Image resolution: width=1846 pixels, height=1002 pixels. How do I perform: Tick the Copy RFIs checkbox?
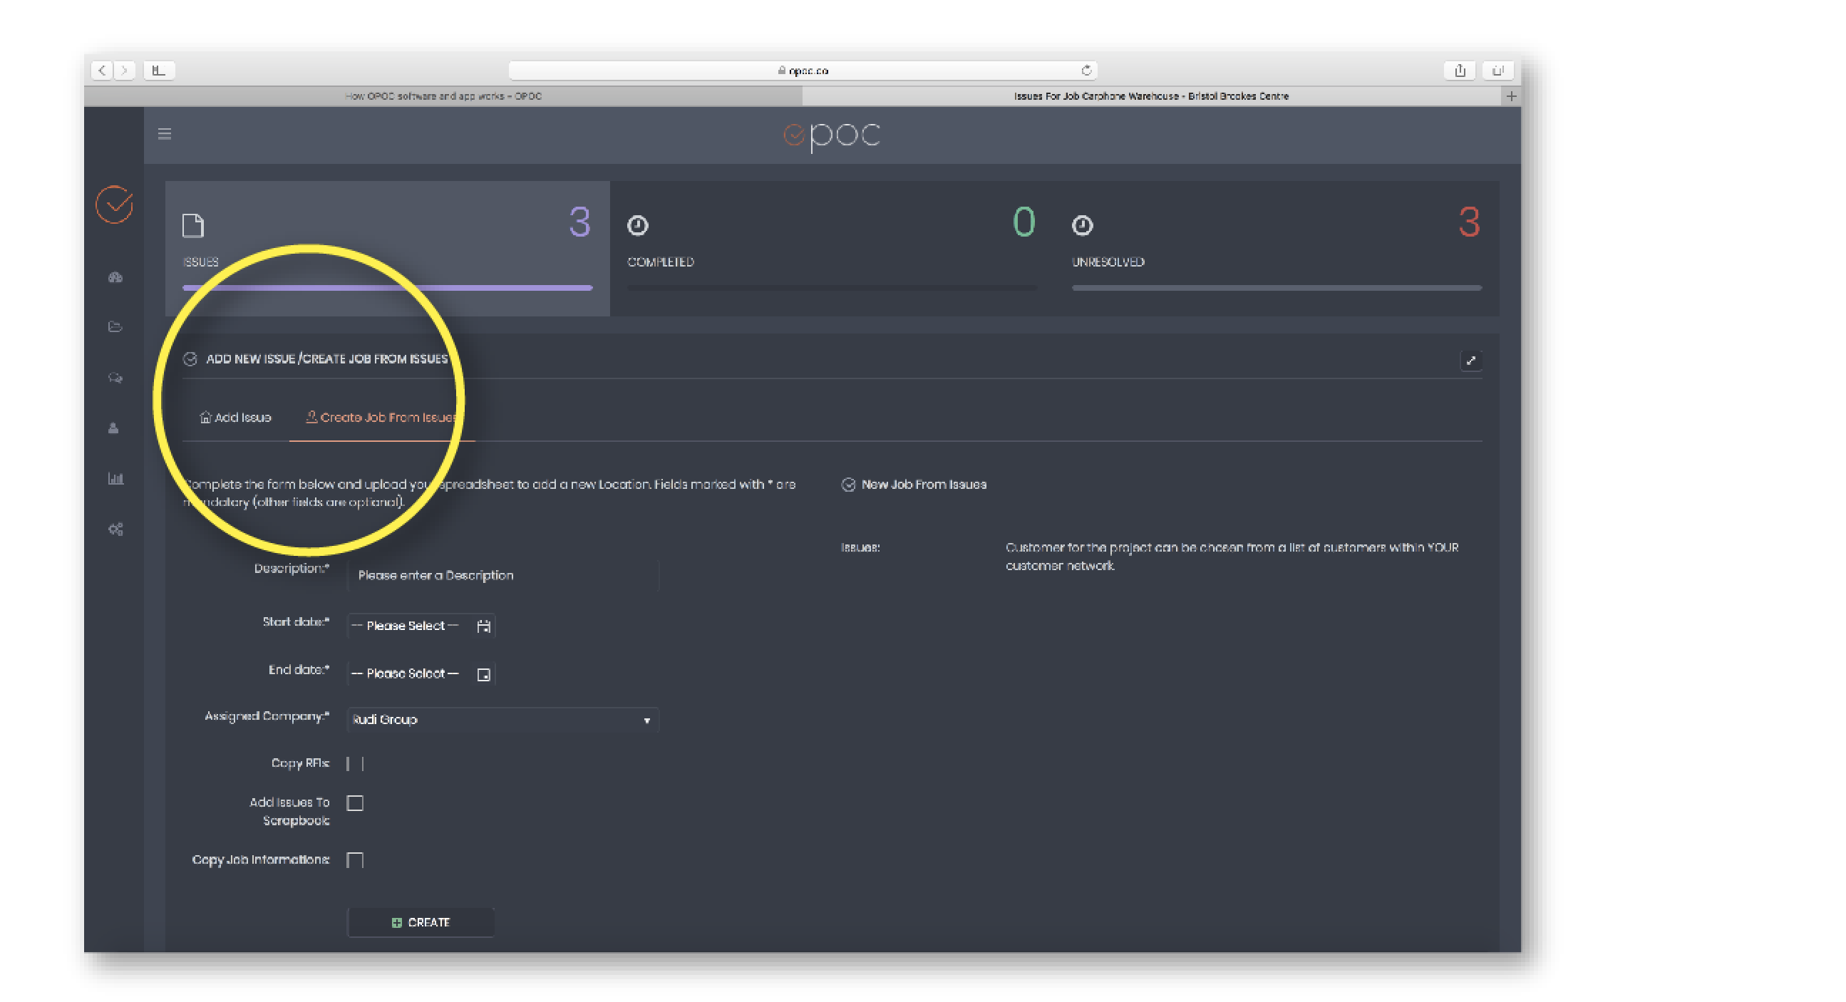[x=355, y=764]
